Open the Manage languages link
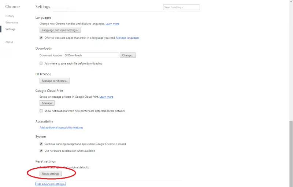 point(127,38)
